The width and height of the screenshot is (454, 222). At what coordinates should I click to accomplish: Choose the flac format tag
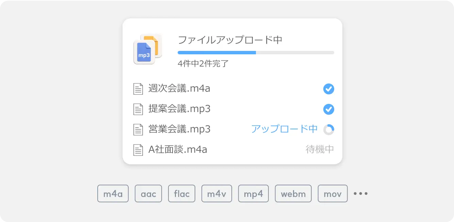[x=182, y=193]
